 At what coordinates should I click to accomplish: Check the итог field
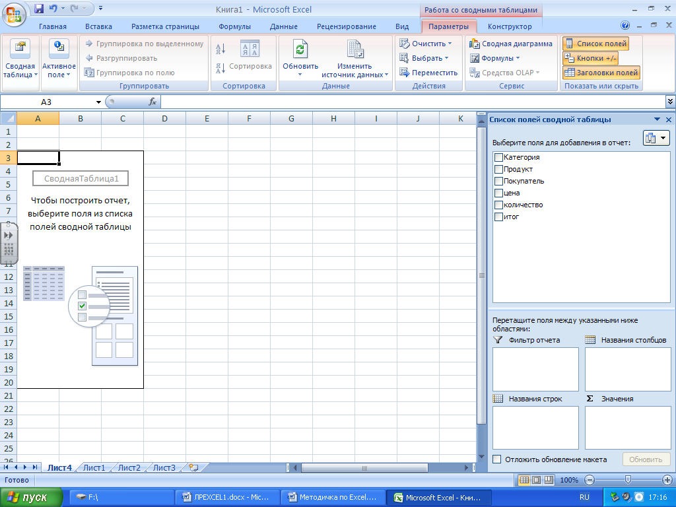click(x=498, y=217)
